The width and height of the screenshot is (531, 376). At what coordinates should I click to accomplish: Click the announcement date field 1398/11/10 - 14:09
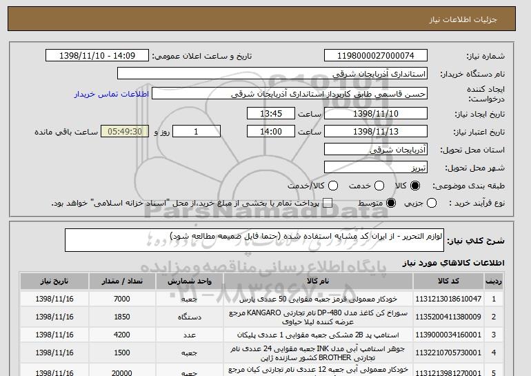pyautogui.click(x=97, y=56)
